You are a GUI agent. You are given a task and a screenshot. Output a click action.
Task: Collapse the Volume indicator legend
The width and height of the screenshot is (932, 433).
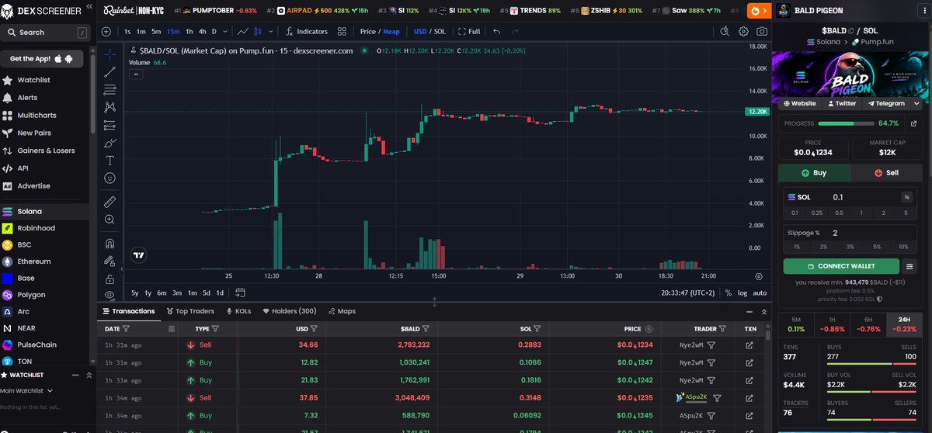click(x=135, y=74)
